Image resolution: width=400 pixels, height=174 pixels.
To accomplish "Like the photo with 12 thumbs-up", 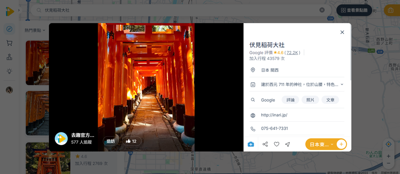I will [132, 141].
